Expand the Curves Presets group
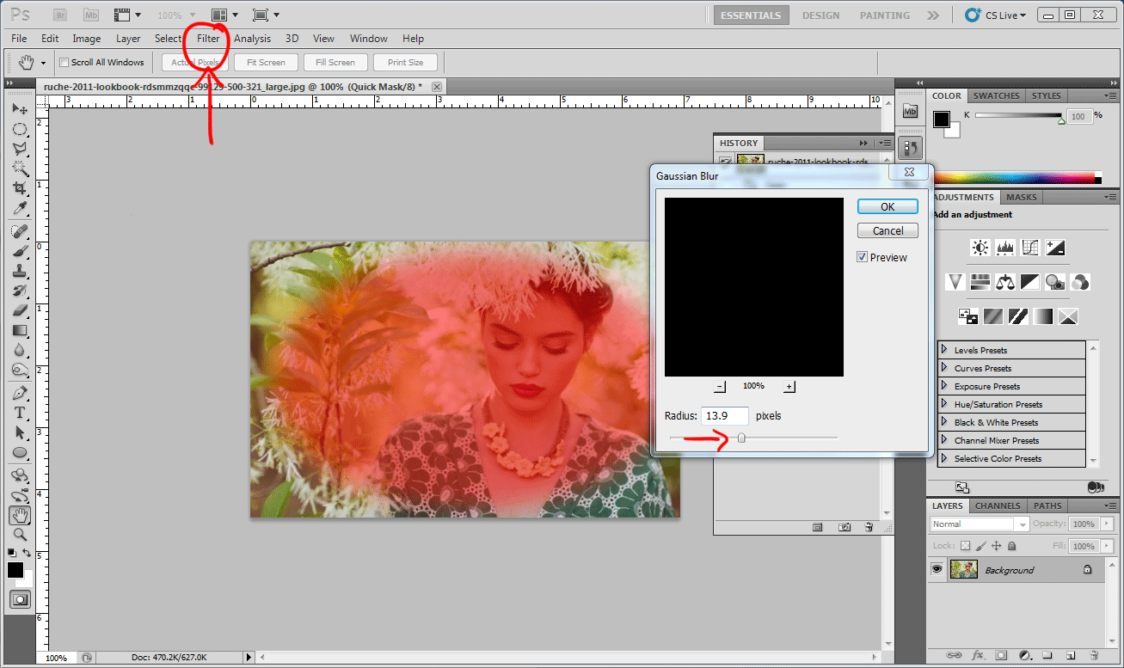This screenshot has height=668, width=1124. tap(944, 368)
